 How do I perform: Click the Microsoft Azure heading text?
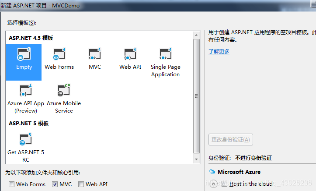(x=239, y=172)
